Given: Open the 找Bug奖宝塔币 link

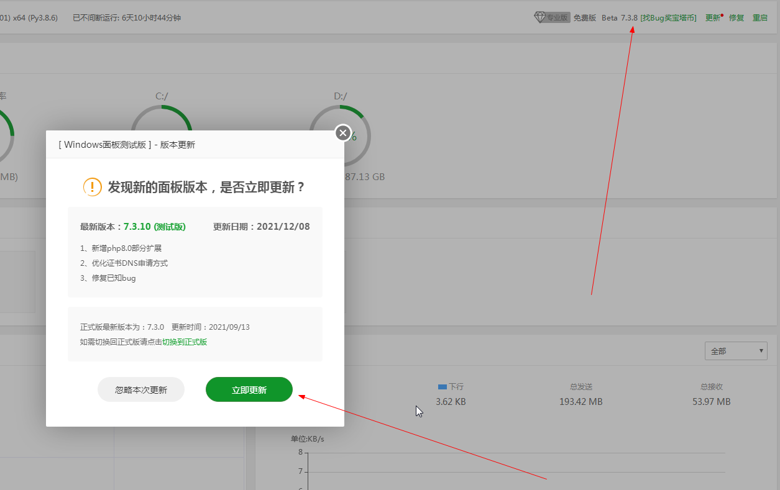Looking at the screenshot, I should coord(669,18).
